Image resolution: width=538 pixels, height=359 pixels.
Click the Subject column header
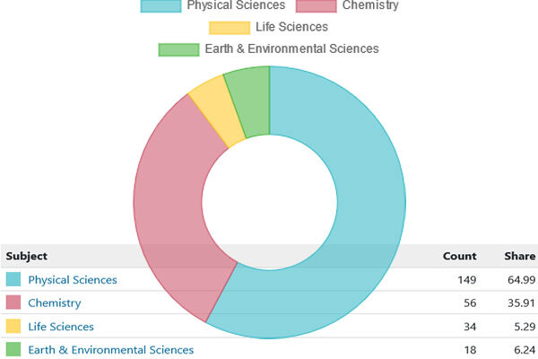26,256
